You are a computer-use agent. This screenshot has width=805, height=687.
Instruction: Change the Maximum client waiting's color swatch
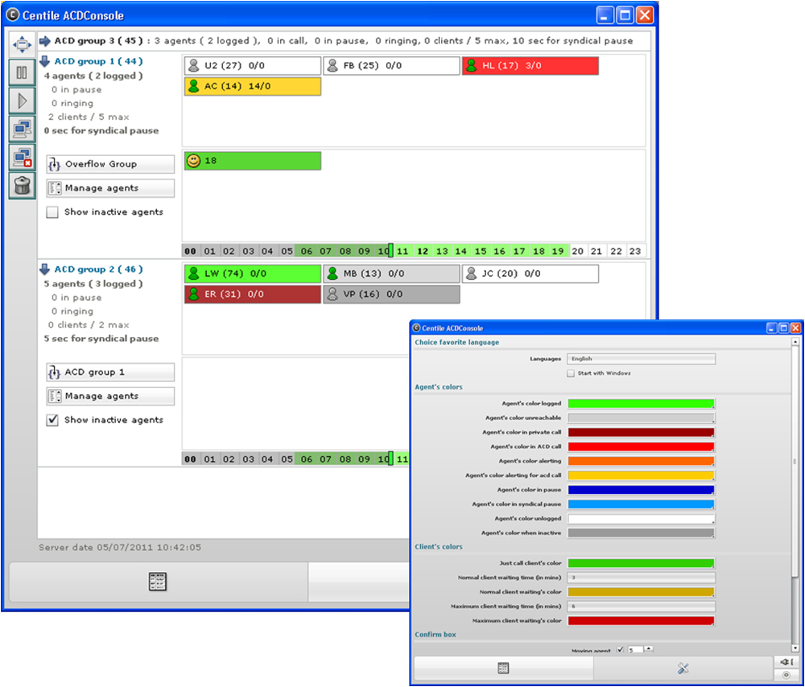(641, 620)
